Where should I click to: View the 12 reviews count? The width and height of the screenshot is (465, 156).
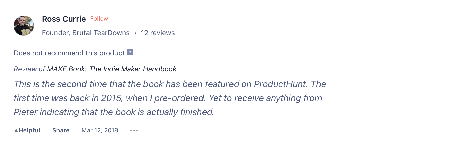[158, 33]
